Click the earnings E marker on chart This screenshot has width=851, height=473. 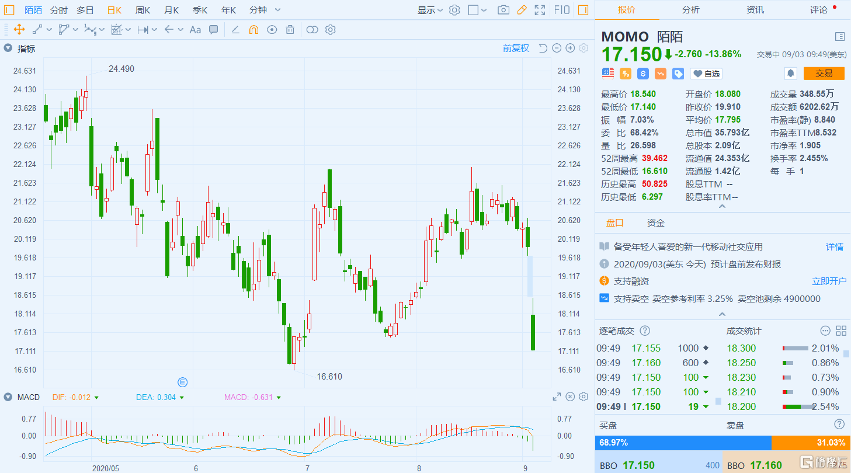183,382
